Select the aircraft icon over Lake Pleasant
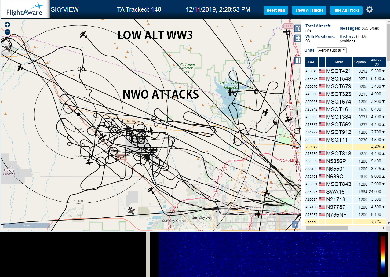Viewport: 390px width, 277px height. (x=231, y=92)
